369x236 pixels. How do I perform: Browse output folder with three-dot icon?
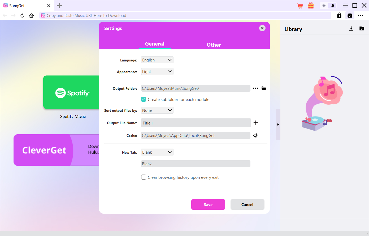[x=255, y=88]
